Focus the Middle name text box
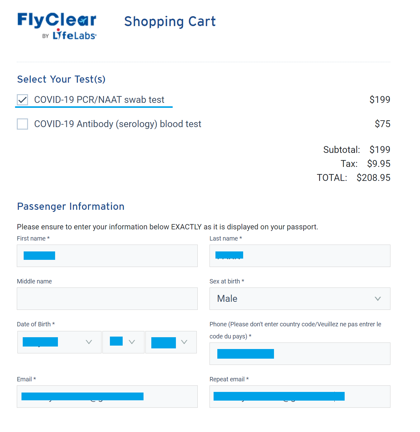Screen dimensions: 420x432 (107, 299)
